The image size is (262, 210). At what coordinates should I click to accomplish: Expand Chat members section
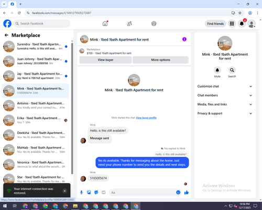(225, 96)
